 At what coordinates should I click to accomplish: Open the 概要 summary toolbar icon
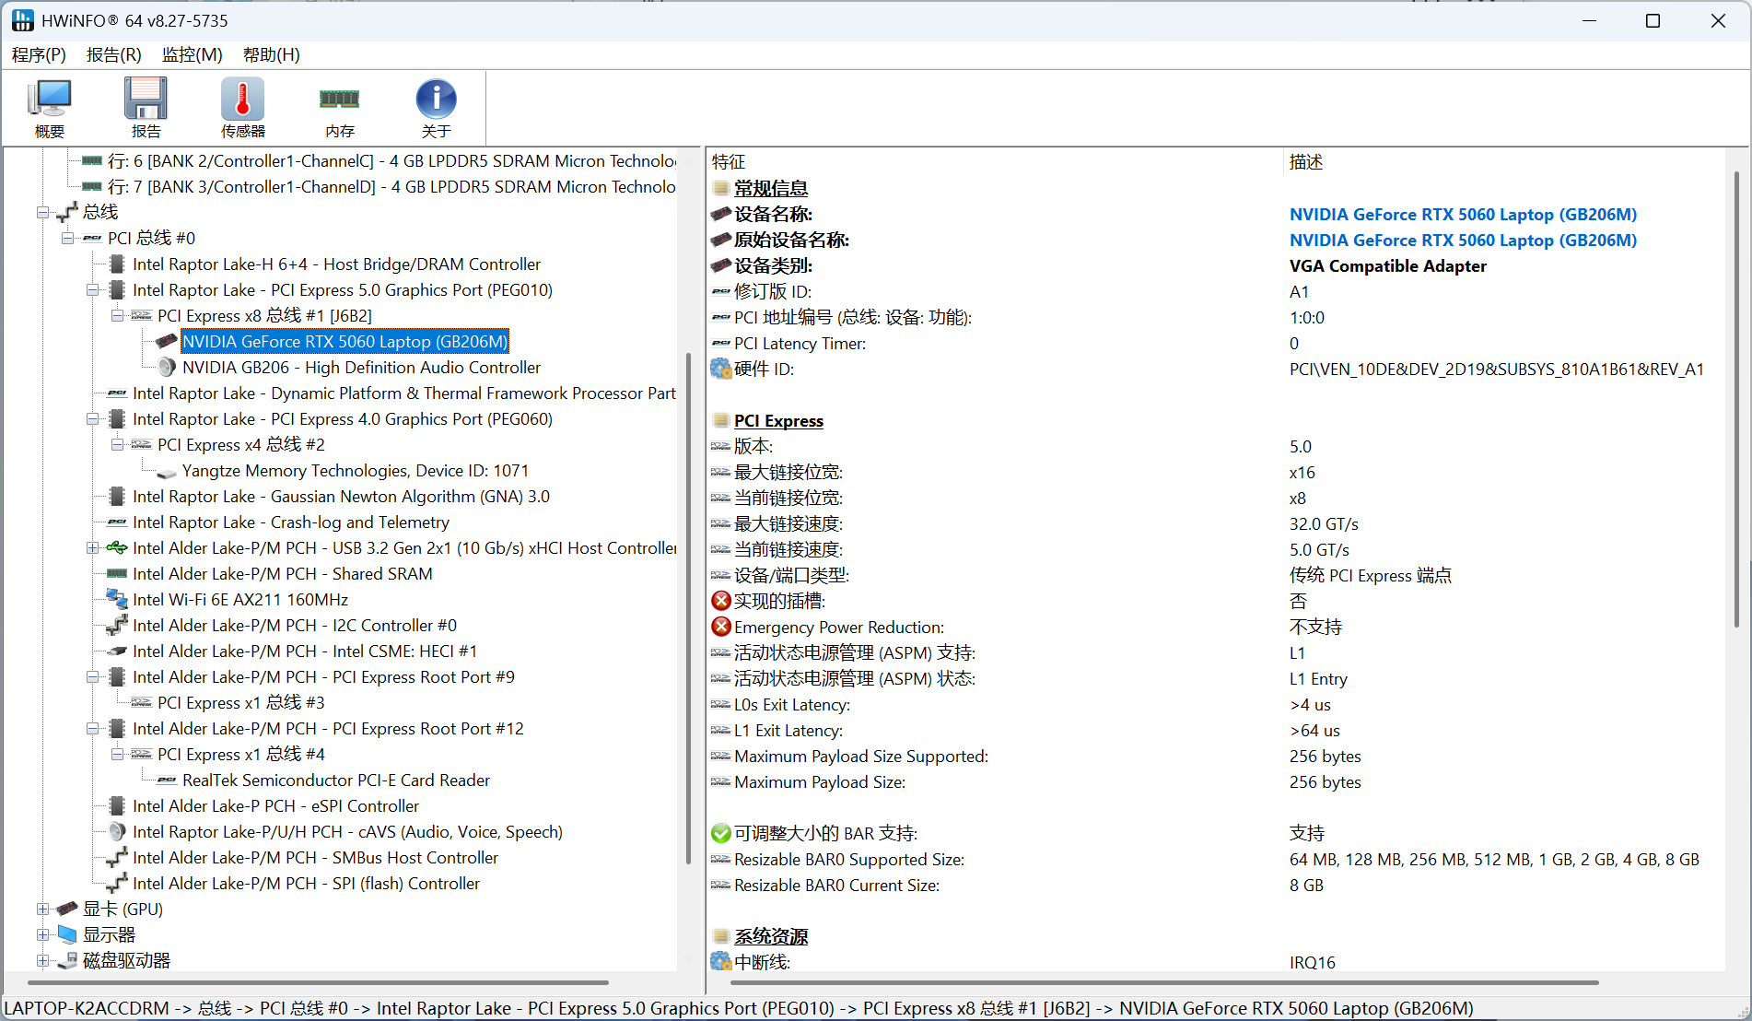[x=50, y=107]
